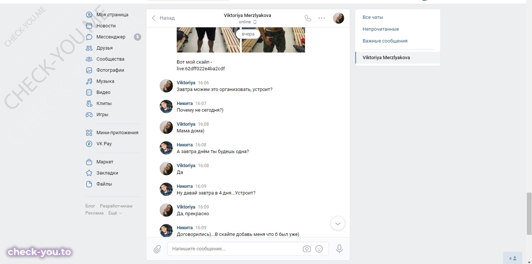Open My Page profile icon in sidebar

89,15
